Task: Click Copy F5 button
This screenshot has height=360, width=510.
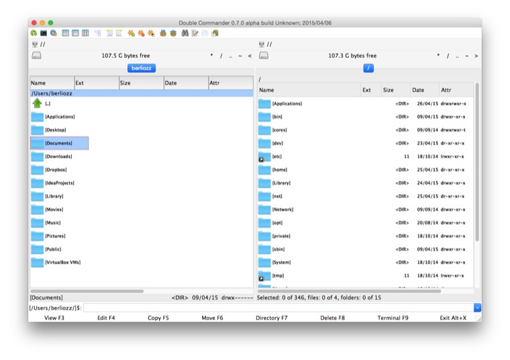Action: pos(158,318)
